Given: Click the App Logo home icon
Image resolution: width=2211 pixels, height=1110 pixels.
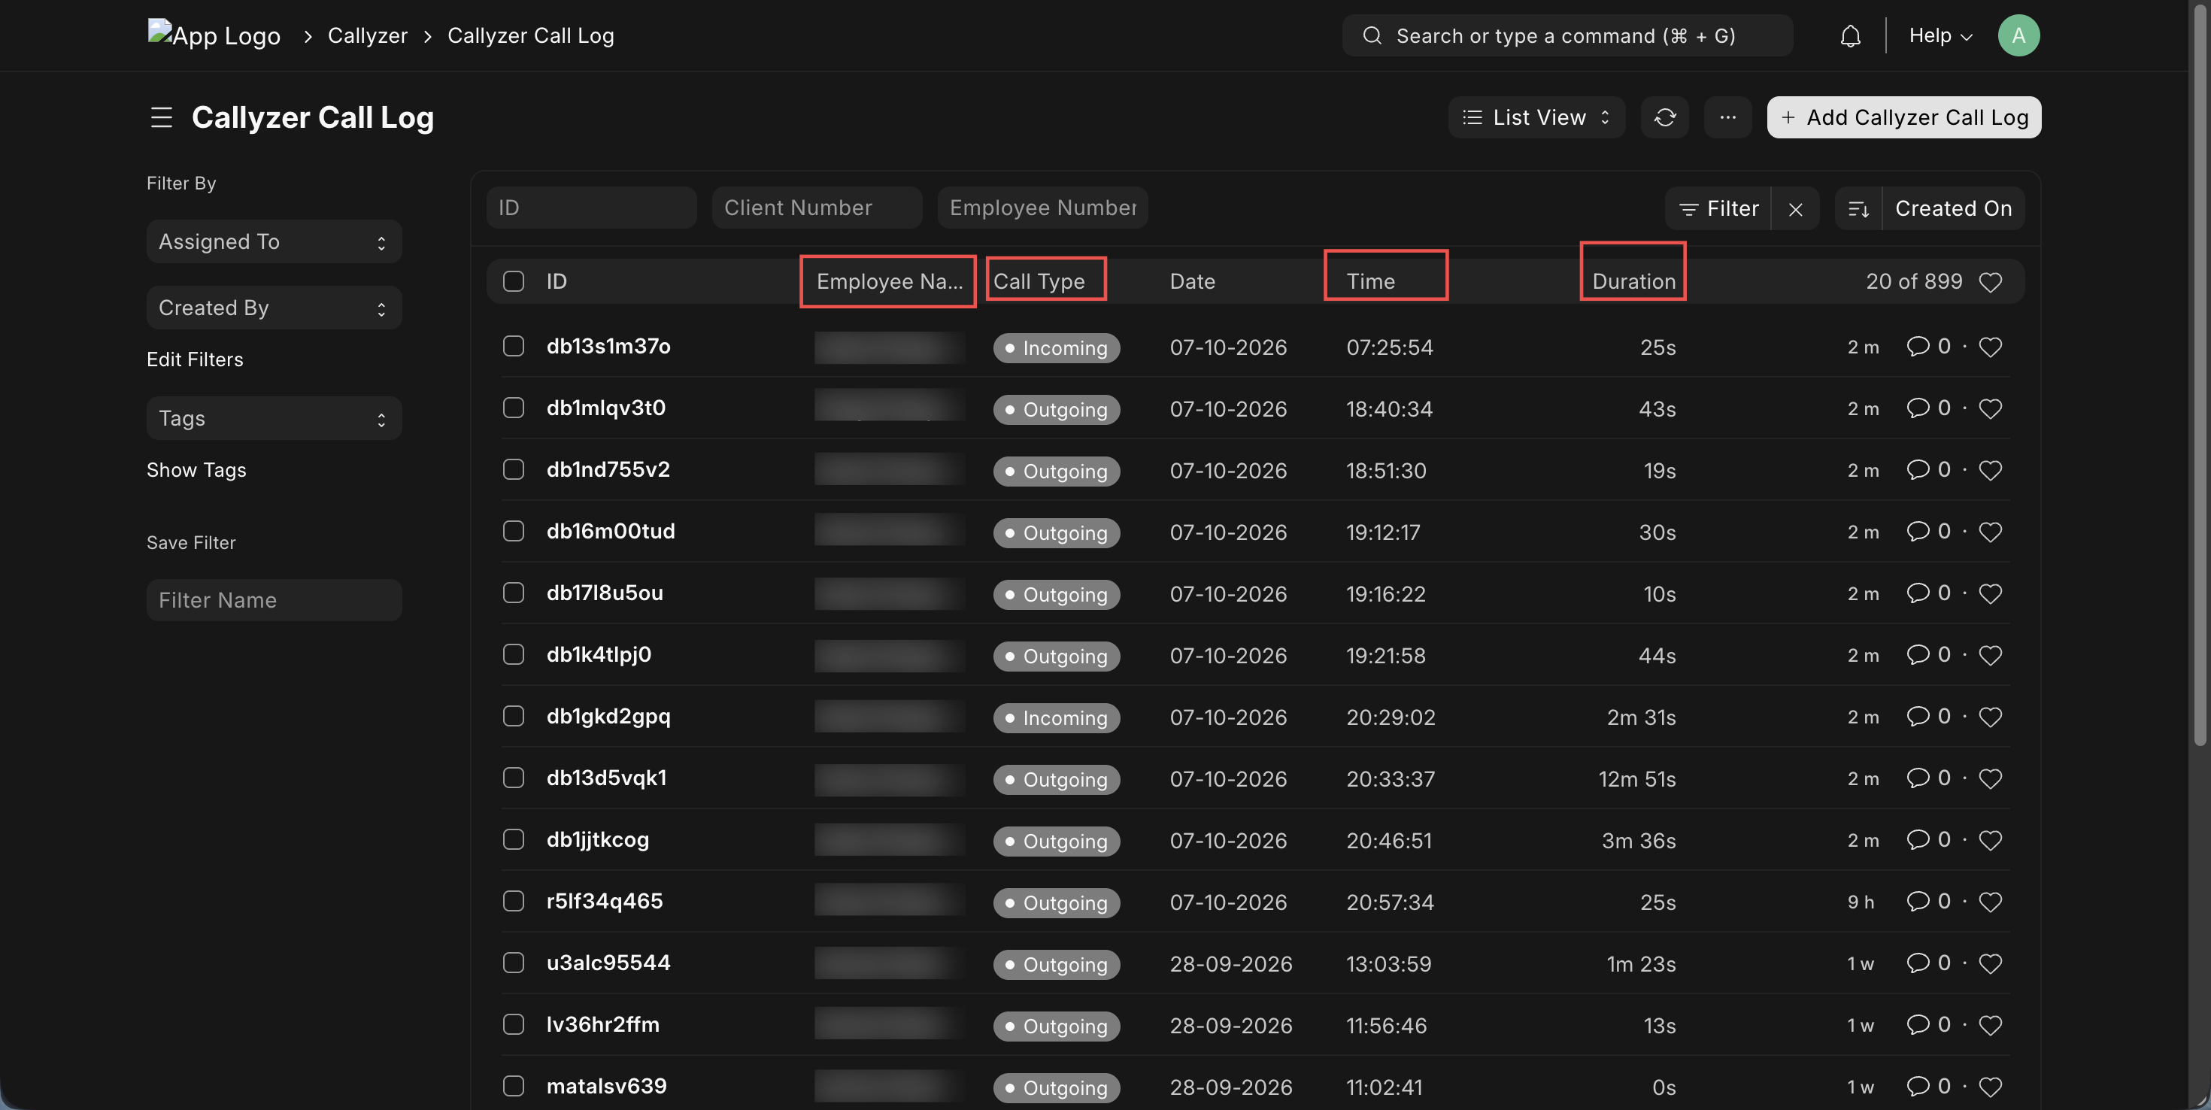Looking at the screenshot, I should [x=214, y=36].
